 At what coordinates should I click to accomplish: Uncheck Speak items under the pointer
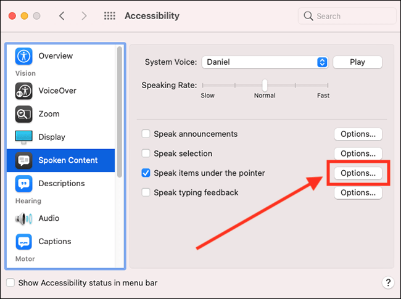coord(146,173)
